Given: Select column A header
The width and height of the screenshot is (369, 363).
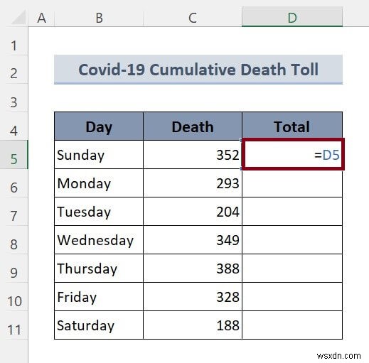Looking at the screenshot, I should tap(41, 18).
